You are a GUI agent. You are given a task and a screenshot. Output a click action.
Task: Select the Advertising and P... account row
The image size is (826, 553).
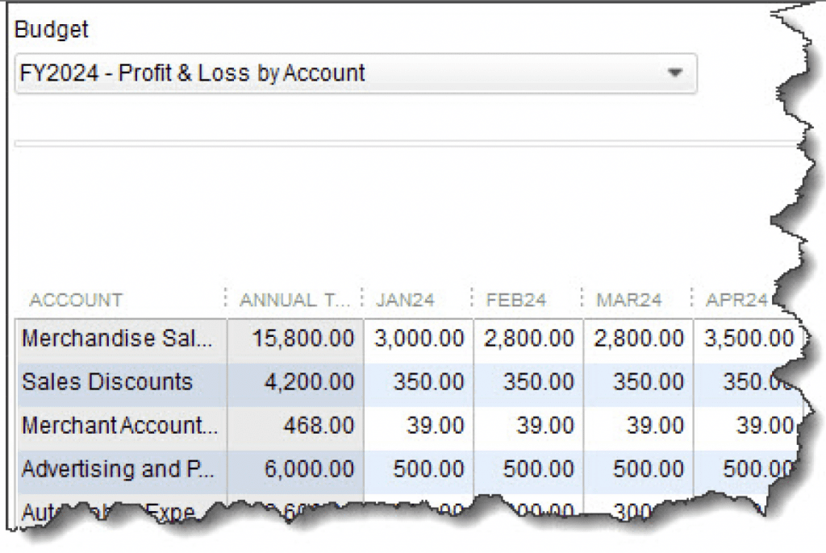118,468
